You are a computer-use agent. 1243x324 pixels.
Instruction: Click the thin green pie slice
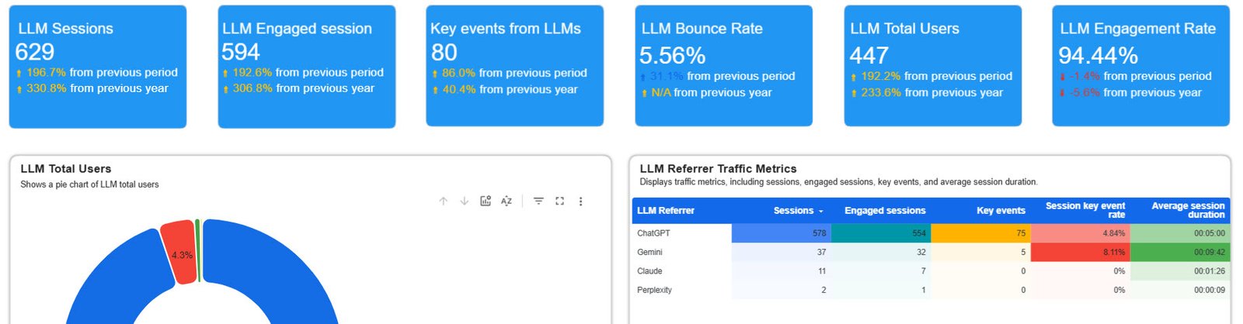coord(197,250)
